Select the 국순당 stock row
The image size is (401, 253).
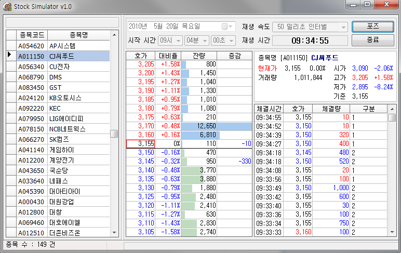(x=78, y=170)
